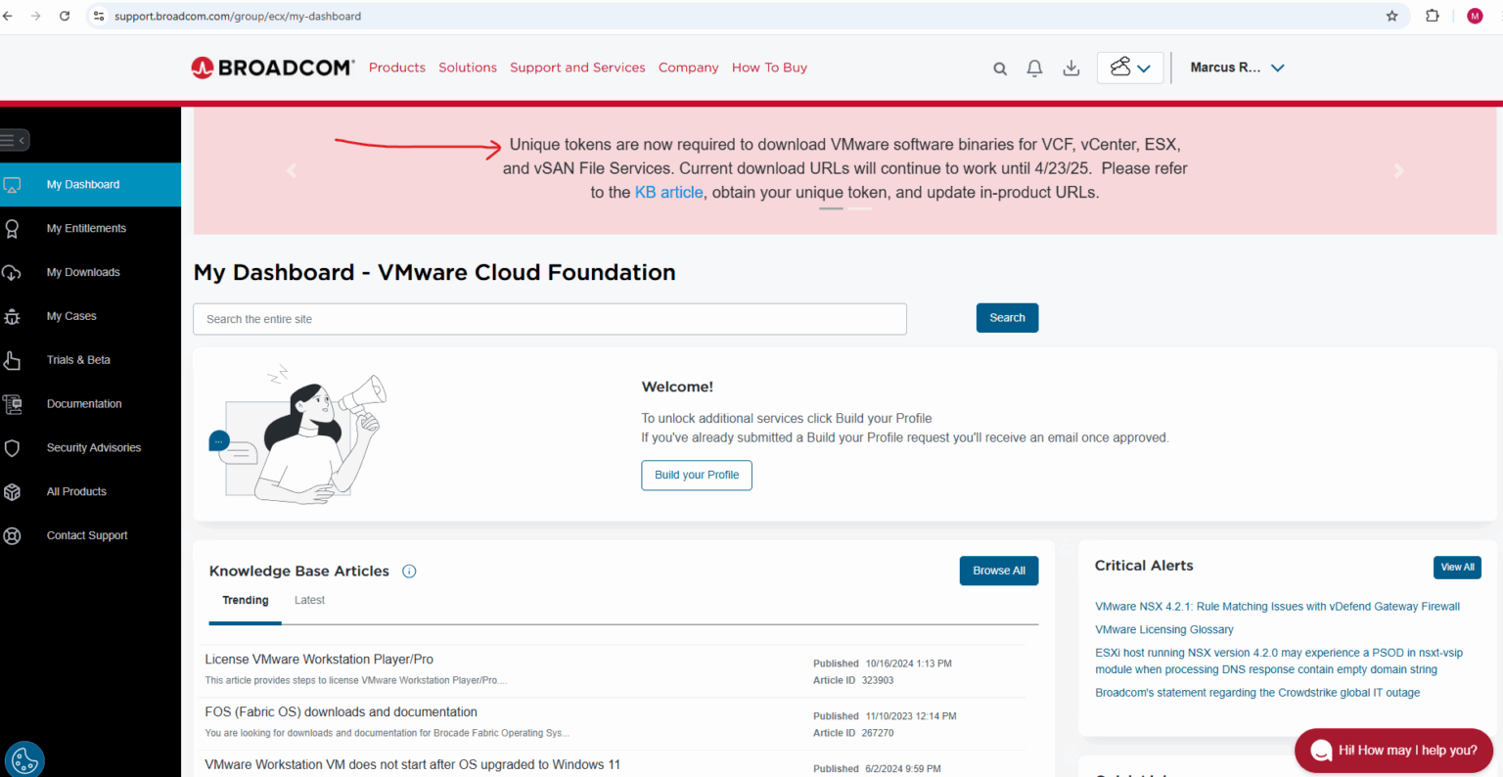Screen dimensions: 1503x777
Task: Select the My Entitlements sidebar icon
Action: tap(13, 228)
